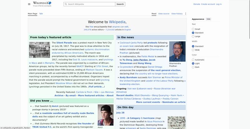Click the Andy Burnham link
This screenshot has width=250, height=129.
128,77
